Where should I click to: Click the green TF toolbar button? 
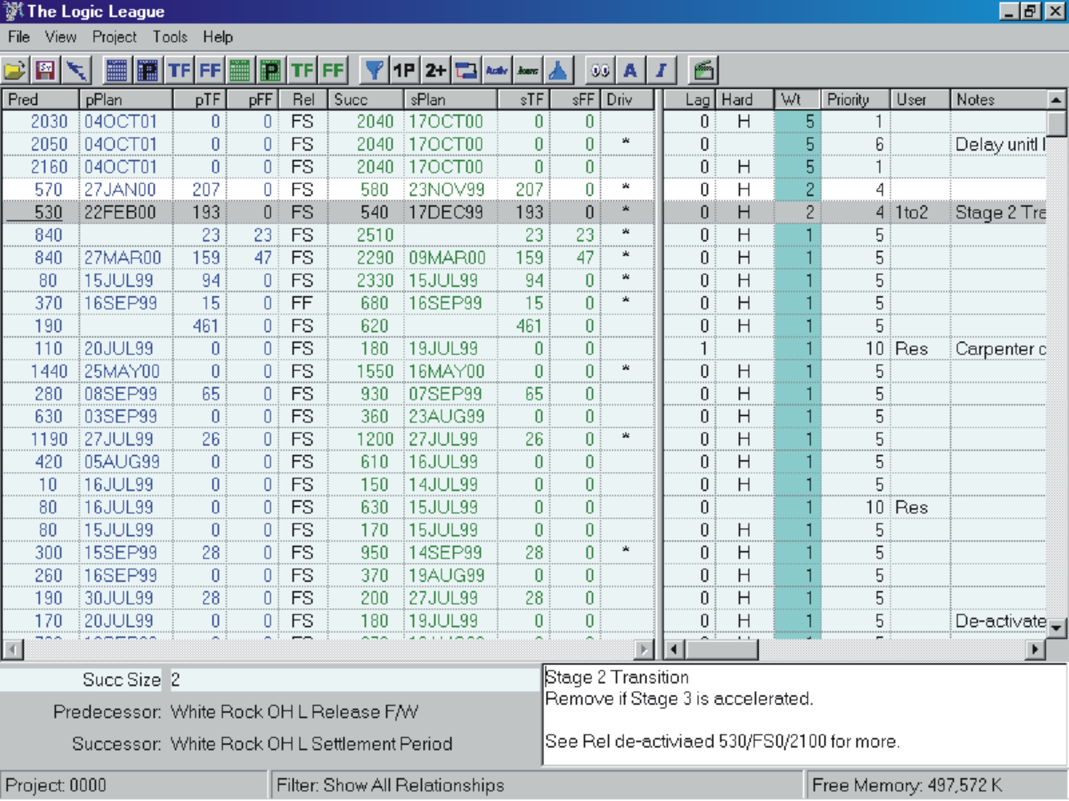pos(302,70)
